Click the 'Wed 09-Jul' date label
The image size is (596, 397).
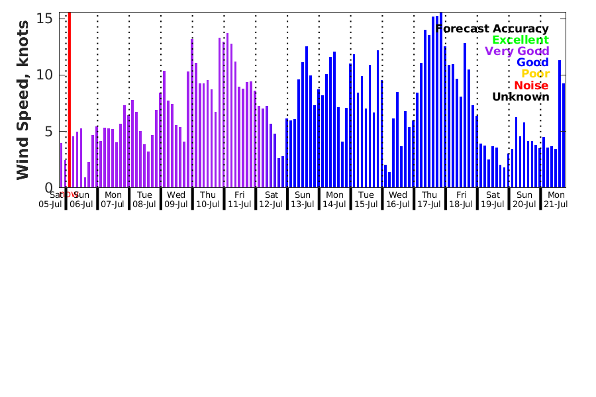[x=176, y=200]
